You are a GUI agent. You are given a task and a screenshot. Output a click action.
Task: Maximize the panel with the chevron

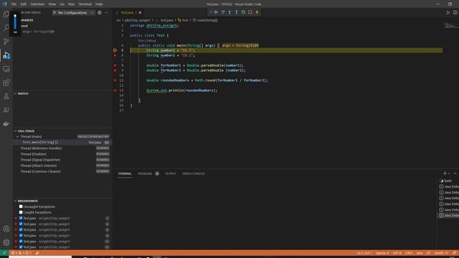[455, 173]
